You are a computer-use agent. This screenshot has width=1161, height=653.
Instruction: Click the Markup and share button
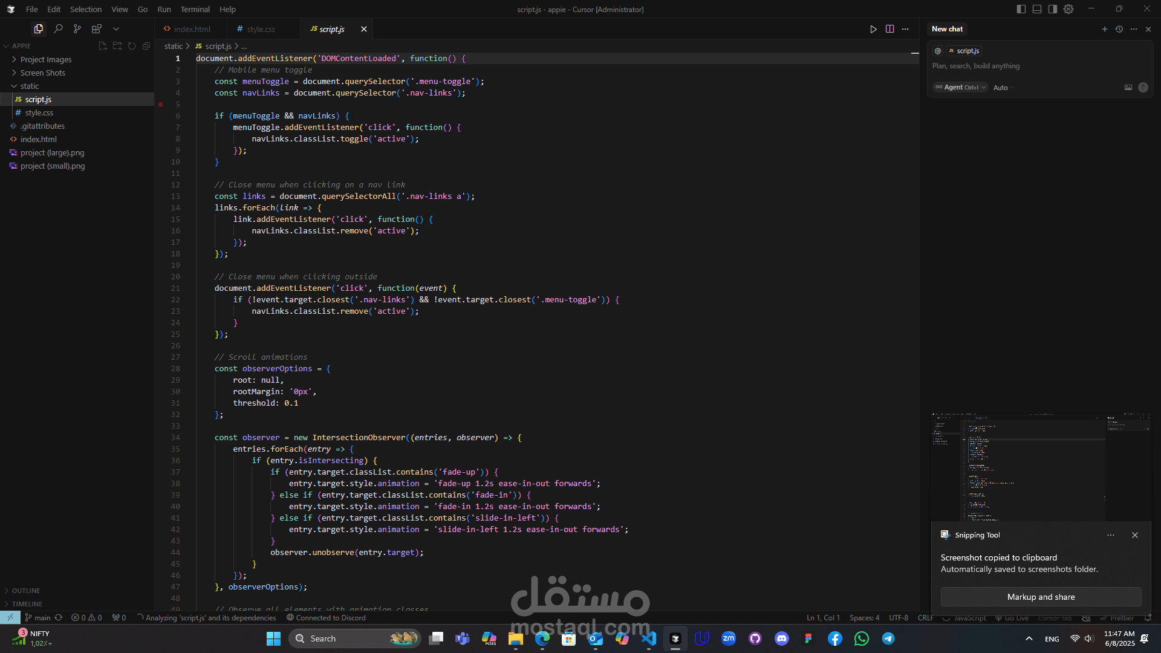(1041, 597)
